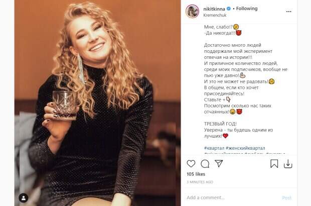Open the #квартал hashtag
Viewport: 311px width, 206px height.
[x=214, y=148]
